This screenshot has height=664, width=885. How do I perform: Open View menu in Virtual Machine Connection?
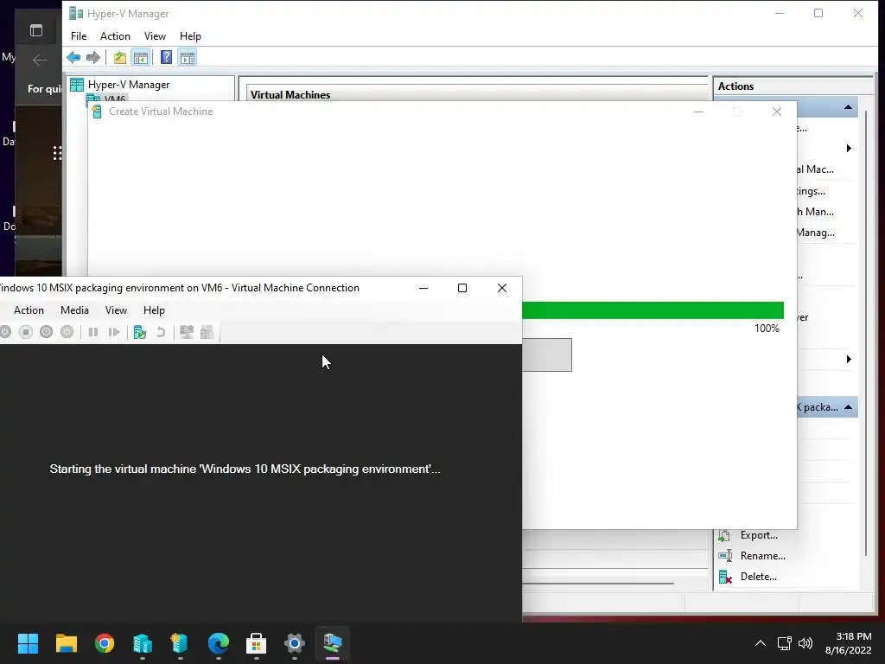pyautogui.click(x=116, y=310)
